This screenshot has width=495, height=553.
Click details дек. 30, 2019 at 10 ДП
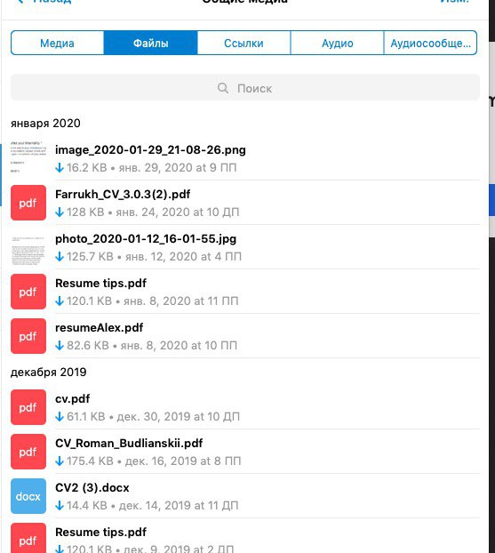click(179, 417)
